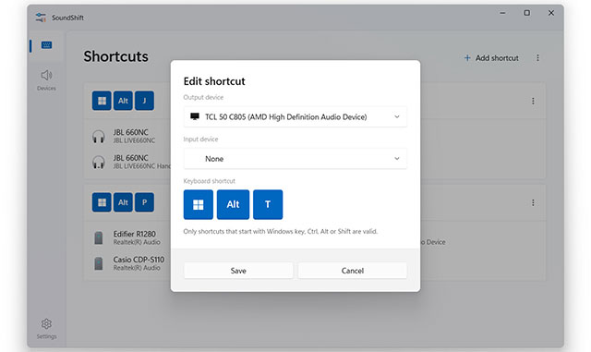Expand the Input device dropdown showing None
This screenshot has width=591, height=352.
[x=295, y=159]
